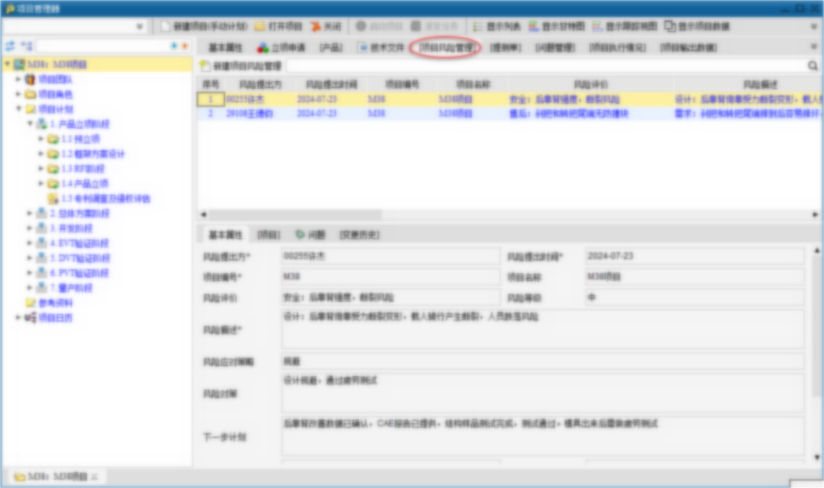Screen dimensions: 824x488
Task: Open a project with 打开项目
Action: pyautogui.click(x=260, y=26)
